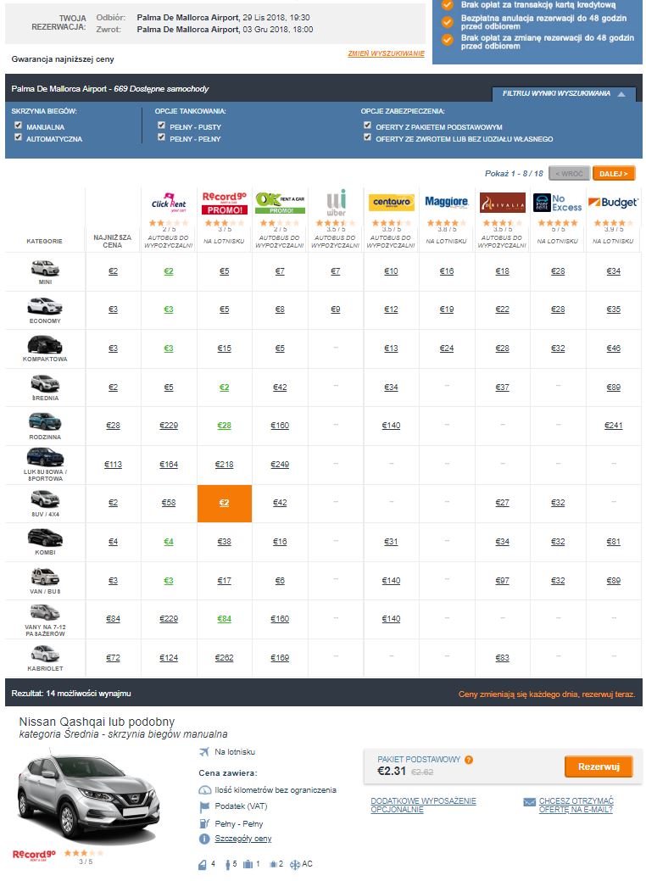646x881 pixels.
Task: Open the Szczegóły ceny link
Action: tap(243, 839)
